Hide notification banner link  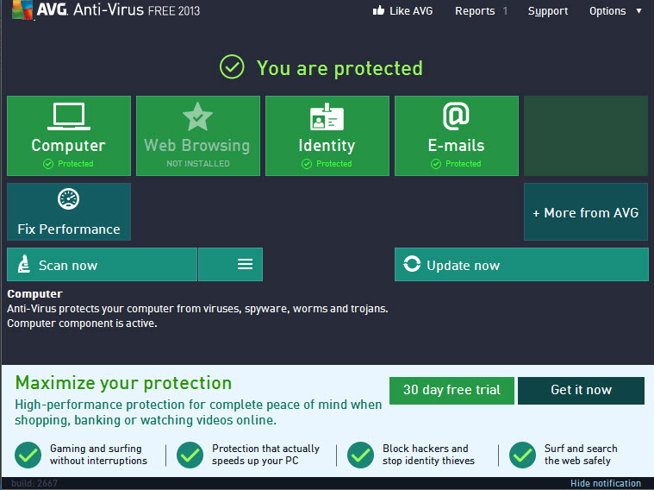pos(605,483)
